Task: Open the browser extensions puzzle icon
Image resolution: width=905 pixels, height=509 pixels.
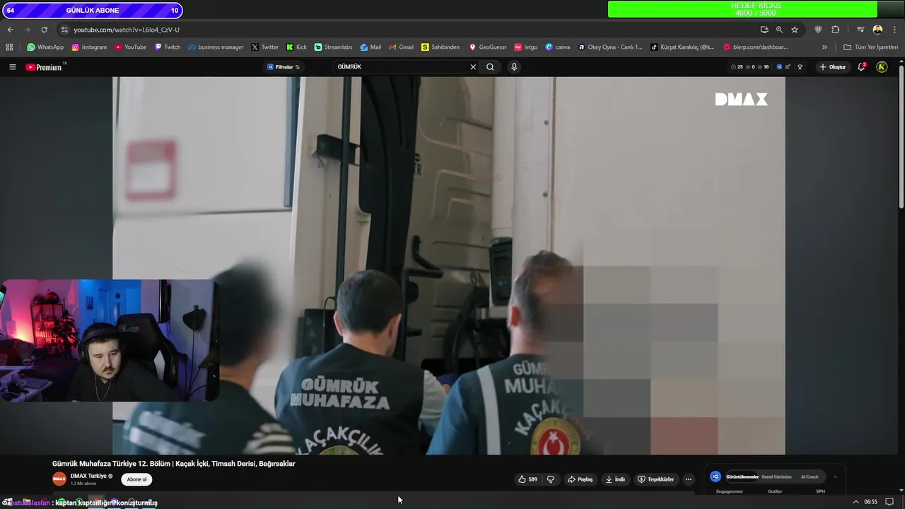Action: tap(835, 30)
